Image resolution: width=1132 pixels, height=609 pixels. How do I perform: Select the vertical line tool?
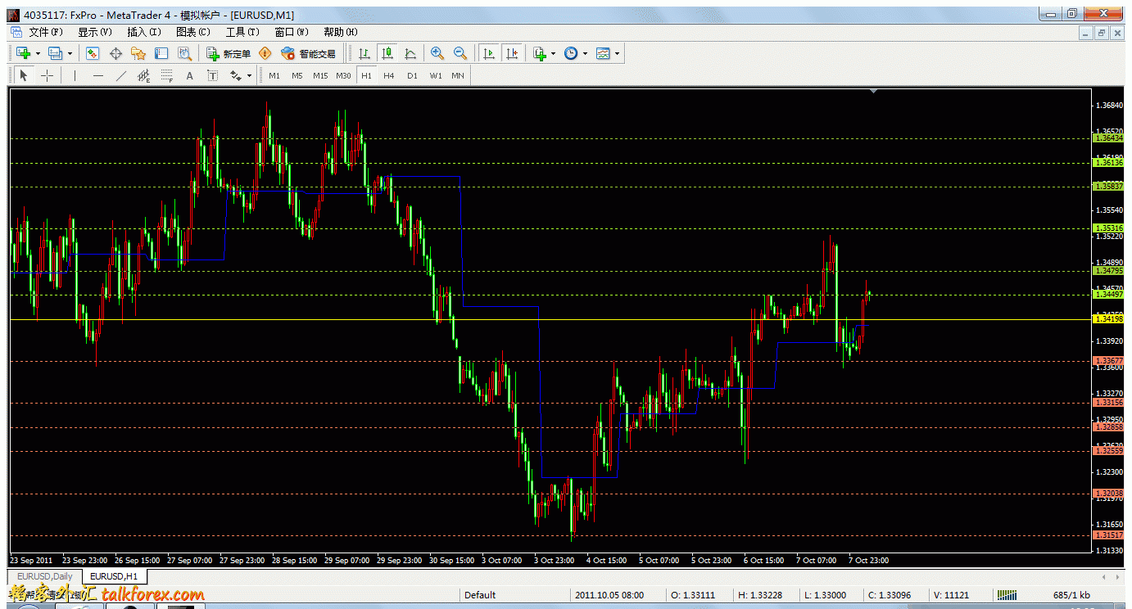coord(75,75)
